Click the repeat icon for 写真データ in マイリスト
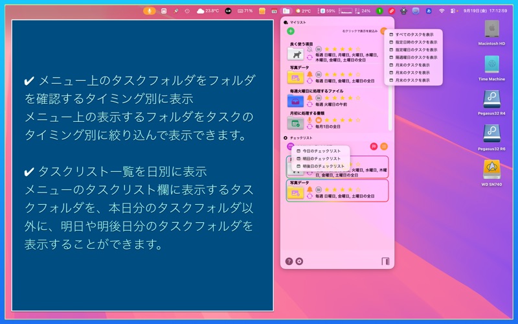Viewport: 518px width, 324px height. 310,81
